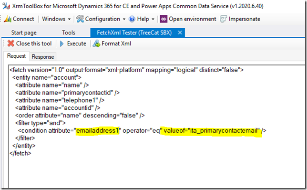Click the attribute name="primarycontactid" line
Viewport: 307px width, 190px height.
(67, 93)
